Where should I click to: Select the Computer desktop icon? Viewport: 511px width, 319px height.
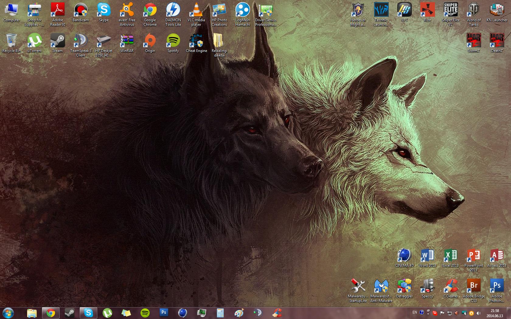coord(12,13)
